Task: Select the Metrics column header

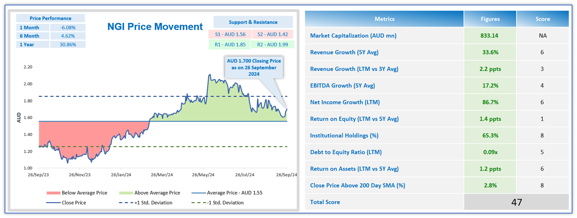Action: 384,19
